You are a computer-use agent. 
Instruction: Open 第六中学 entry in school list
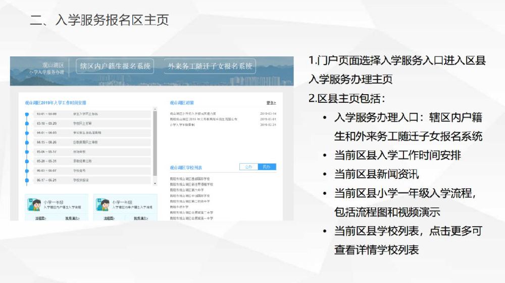click(x=187, y=190)
